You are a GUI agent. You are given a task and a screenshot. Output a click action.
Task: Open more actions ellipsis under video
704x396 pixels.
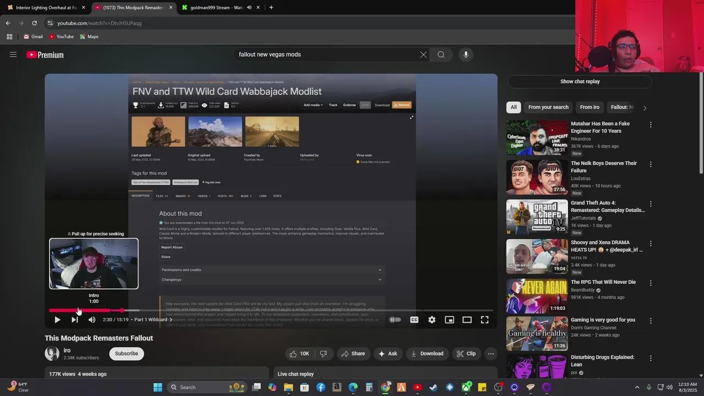tap(491, 354)
